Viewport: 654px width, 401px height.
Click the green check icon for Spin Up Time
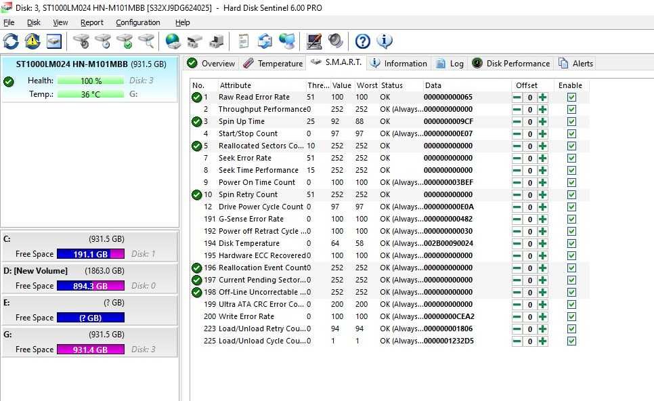[x=197, y=122]
